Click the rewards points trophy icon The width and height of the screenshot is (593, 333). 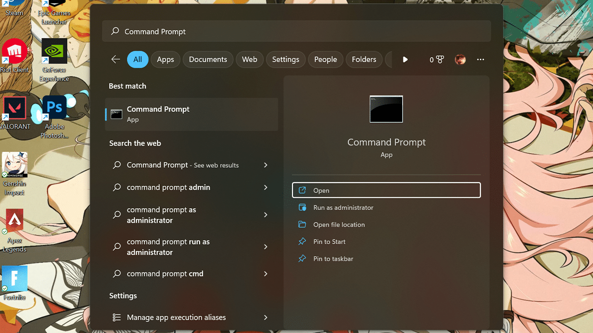[439, 60]
